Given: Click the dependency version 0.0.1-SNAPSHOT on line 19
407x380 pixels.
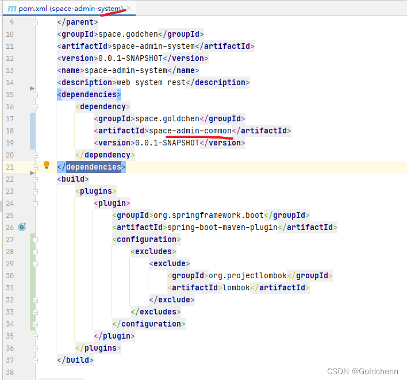Looking at the screenshot, I should 167,143.
